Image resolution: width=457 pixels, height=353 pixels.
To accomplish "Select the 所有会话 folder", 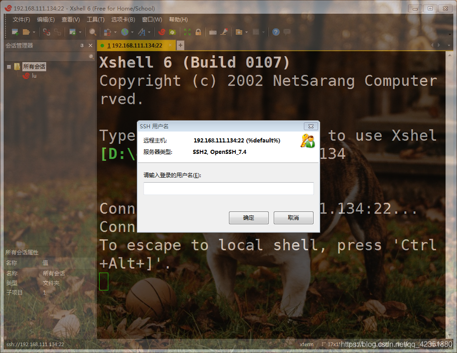I will (34, 67).
